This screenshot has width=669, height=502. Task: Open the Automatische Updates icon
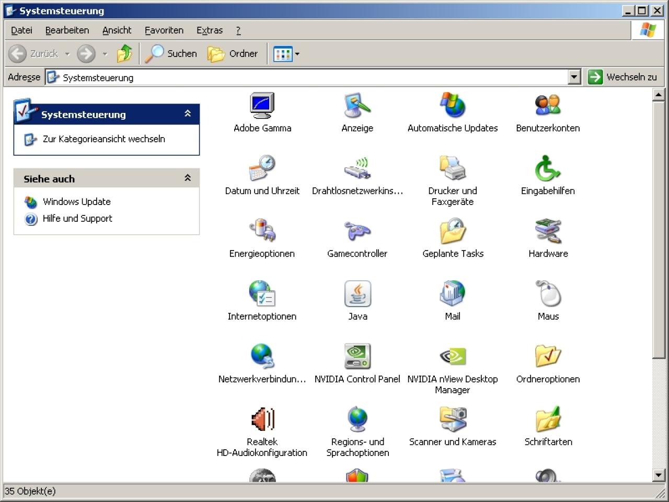[453, 106]
